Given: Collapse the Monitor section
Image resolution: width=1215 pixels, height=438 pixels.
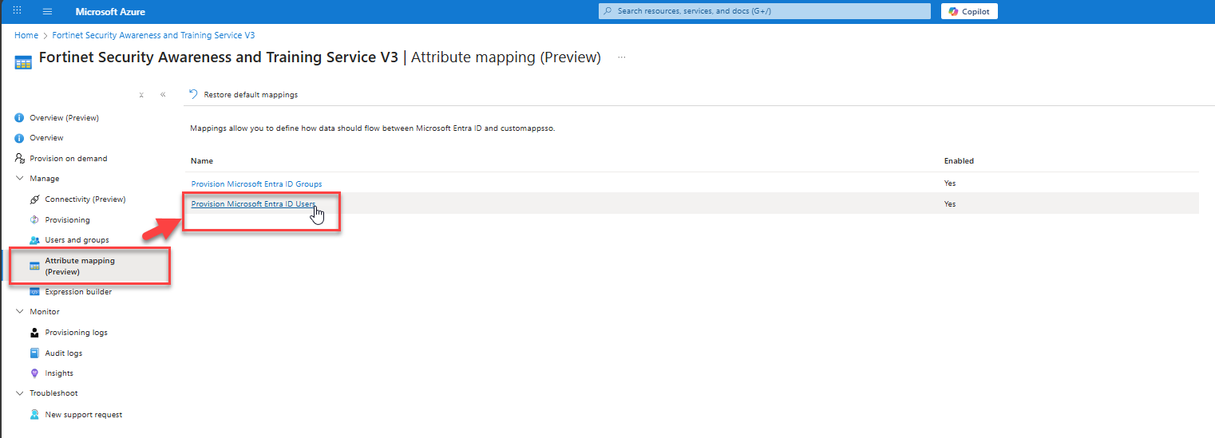Looking at the screenshot, I should (19, 312).
